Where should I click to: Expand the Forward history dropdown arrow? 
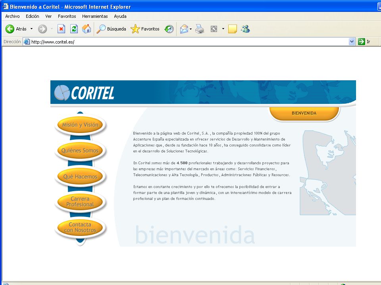[52, 29]
